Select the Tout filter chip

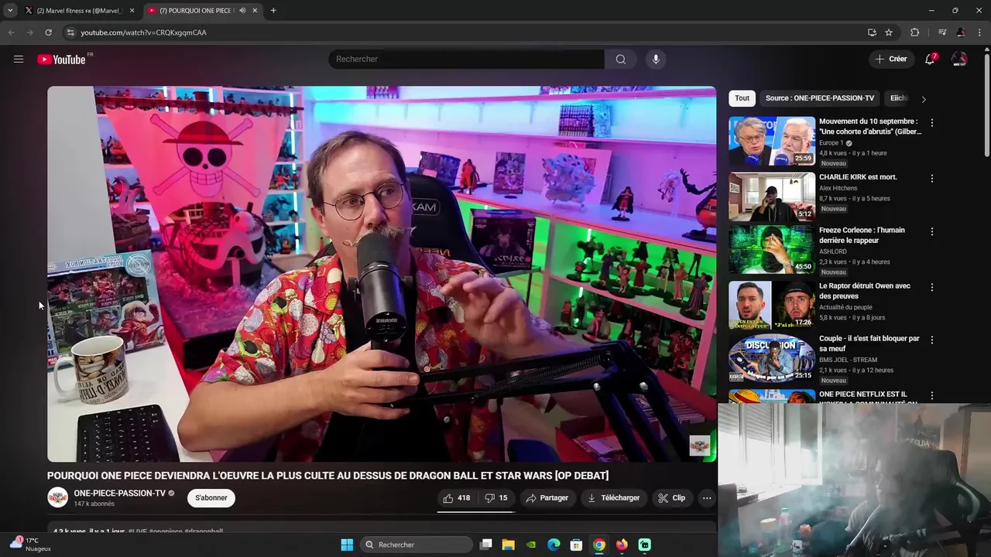[x=742, y=98]
